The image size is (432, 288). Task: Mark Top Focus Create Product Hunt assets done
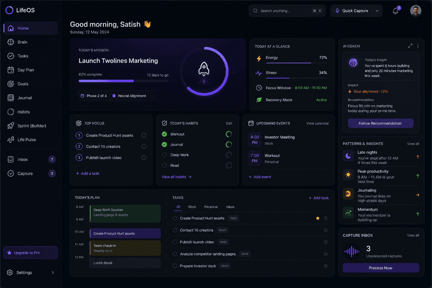click(144, 135)
